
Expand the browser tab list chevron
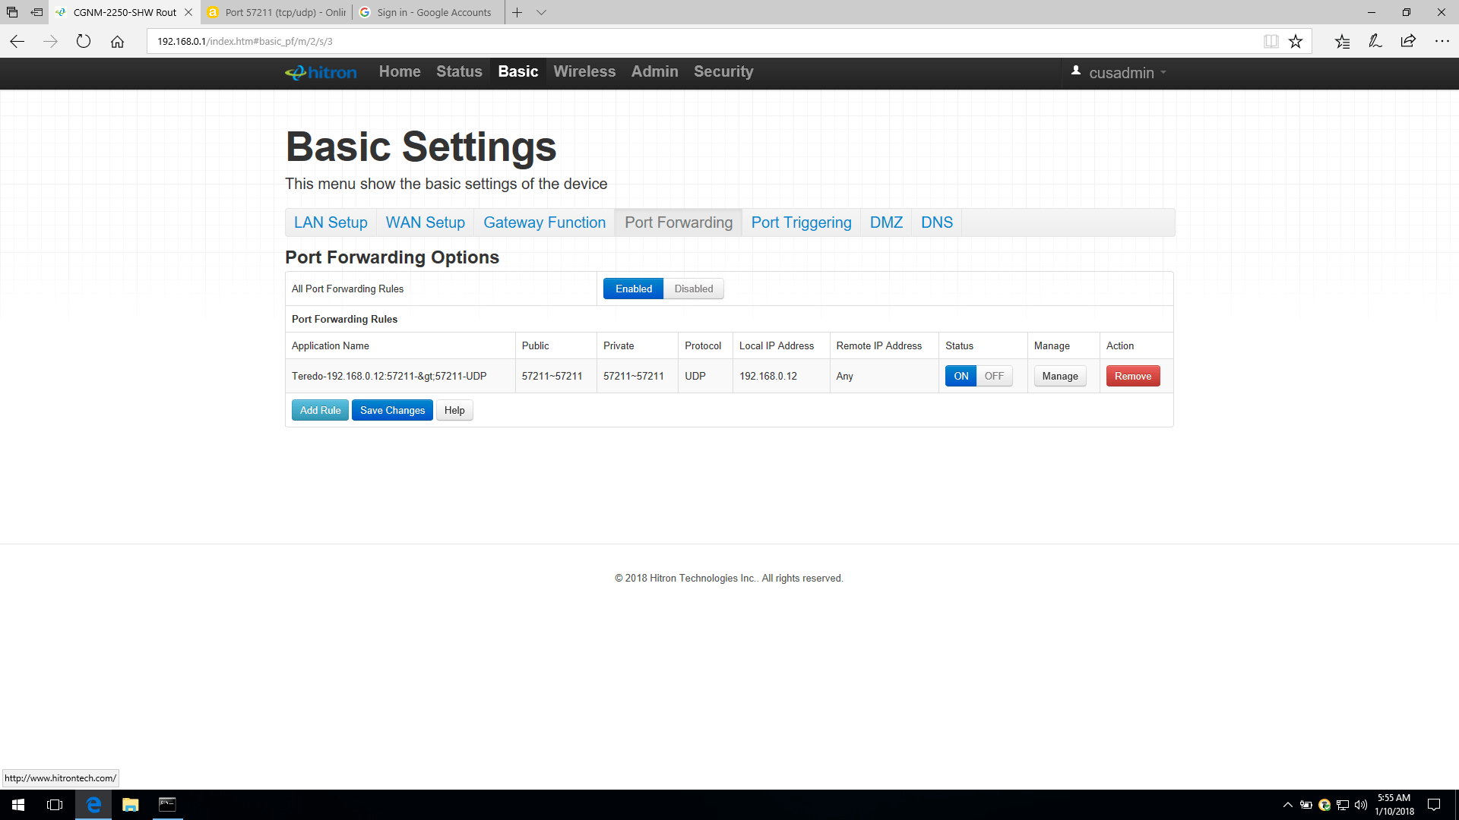[541, 12]
